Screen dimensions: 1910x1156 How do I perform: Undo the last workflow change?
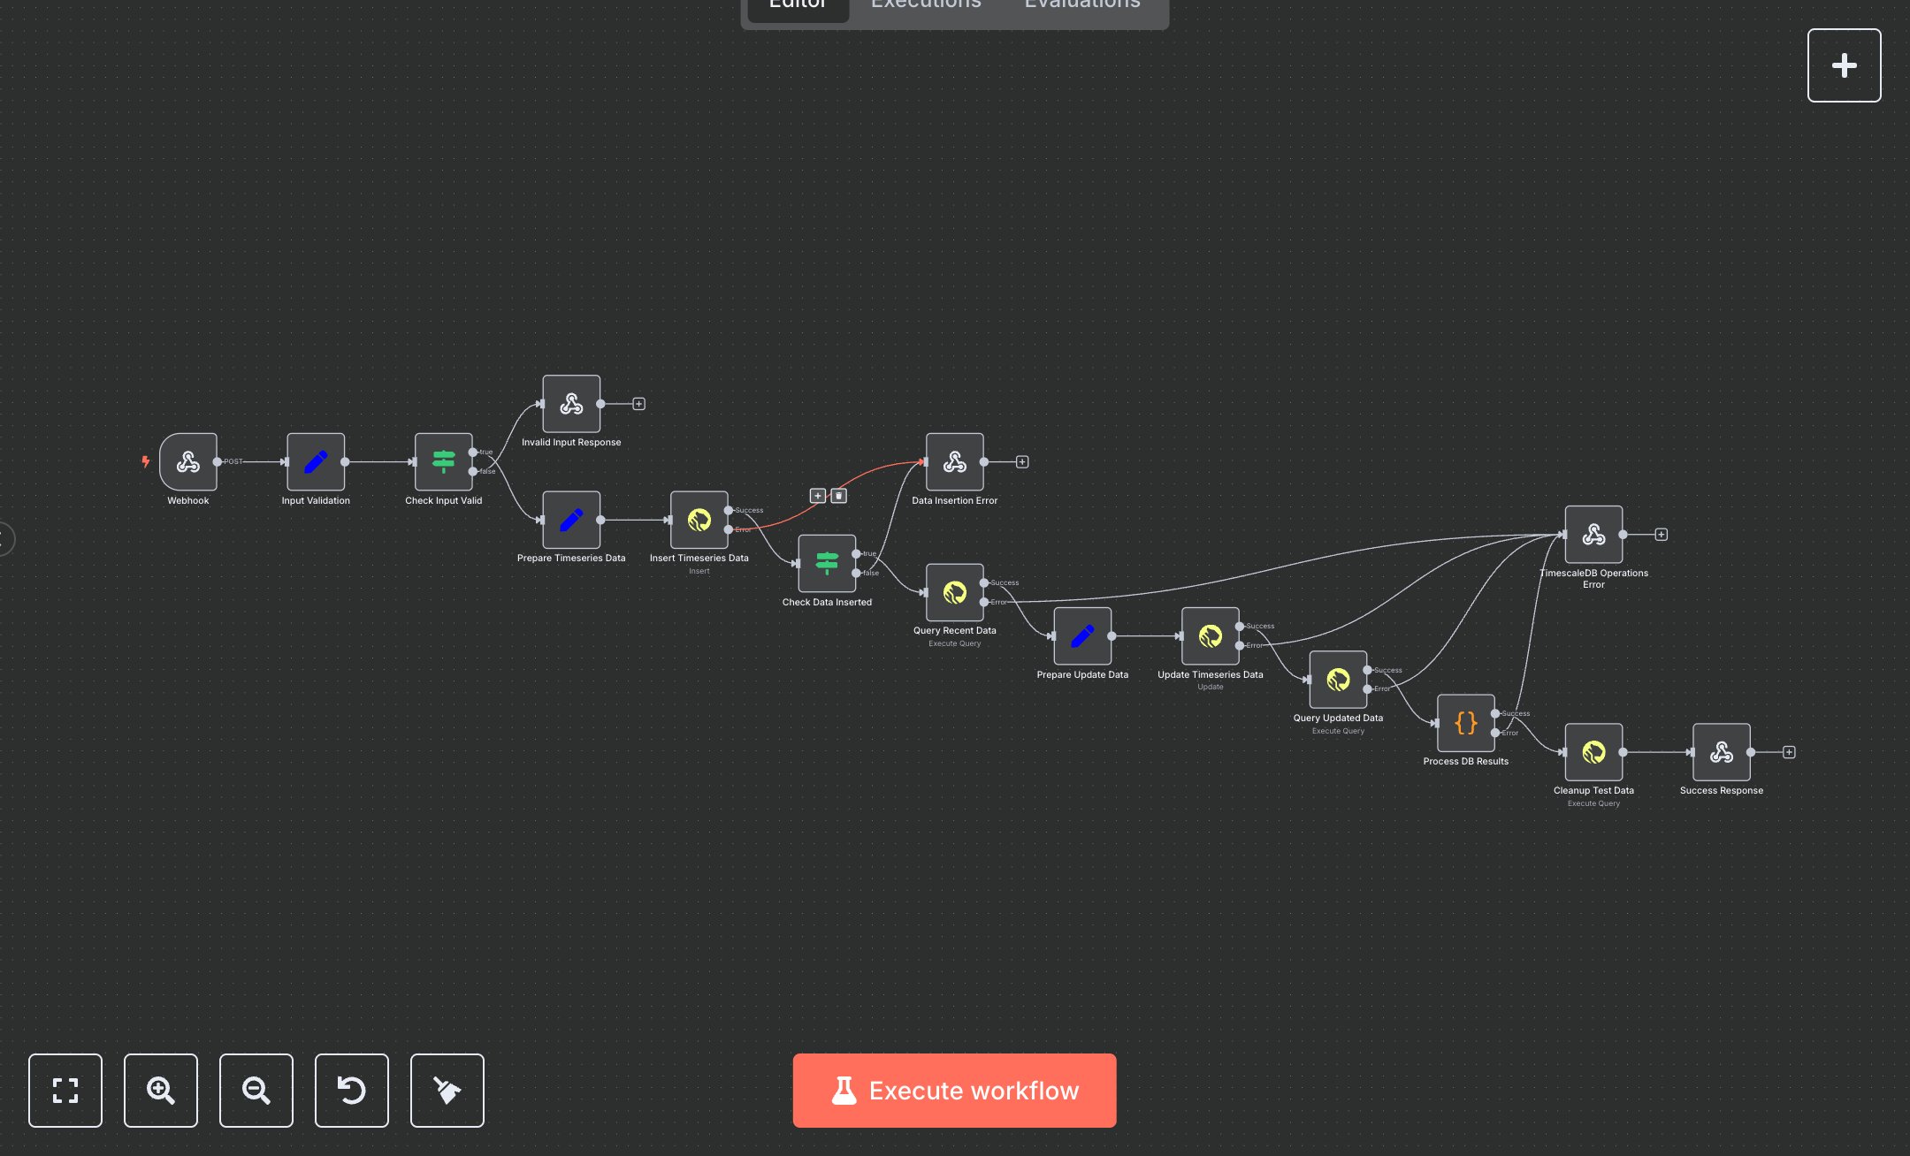351,1091
